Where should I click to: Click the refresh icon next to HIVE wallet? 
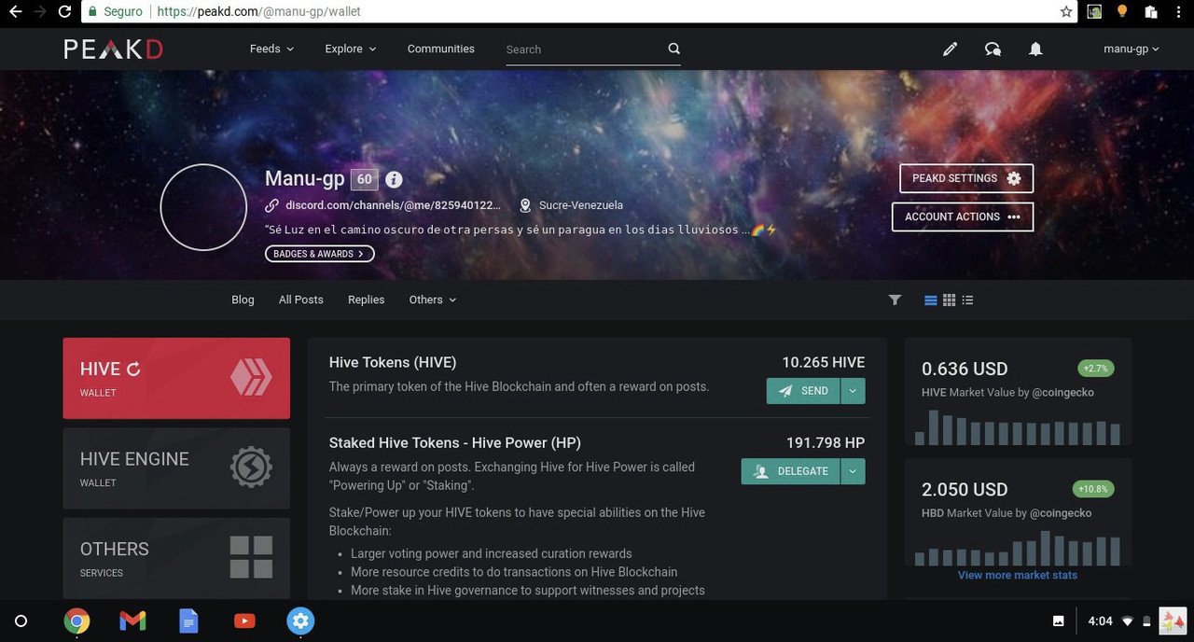[133, 370]
